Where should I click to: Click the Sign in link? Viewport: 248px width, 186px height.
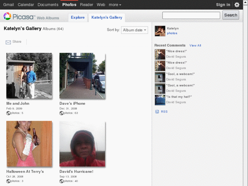223,5
